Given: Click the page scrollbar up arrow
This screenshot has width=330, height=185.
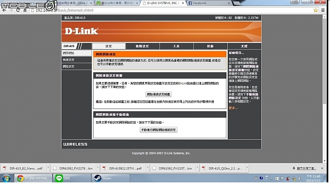Looking at the screenshot, I should point(324,16).
